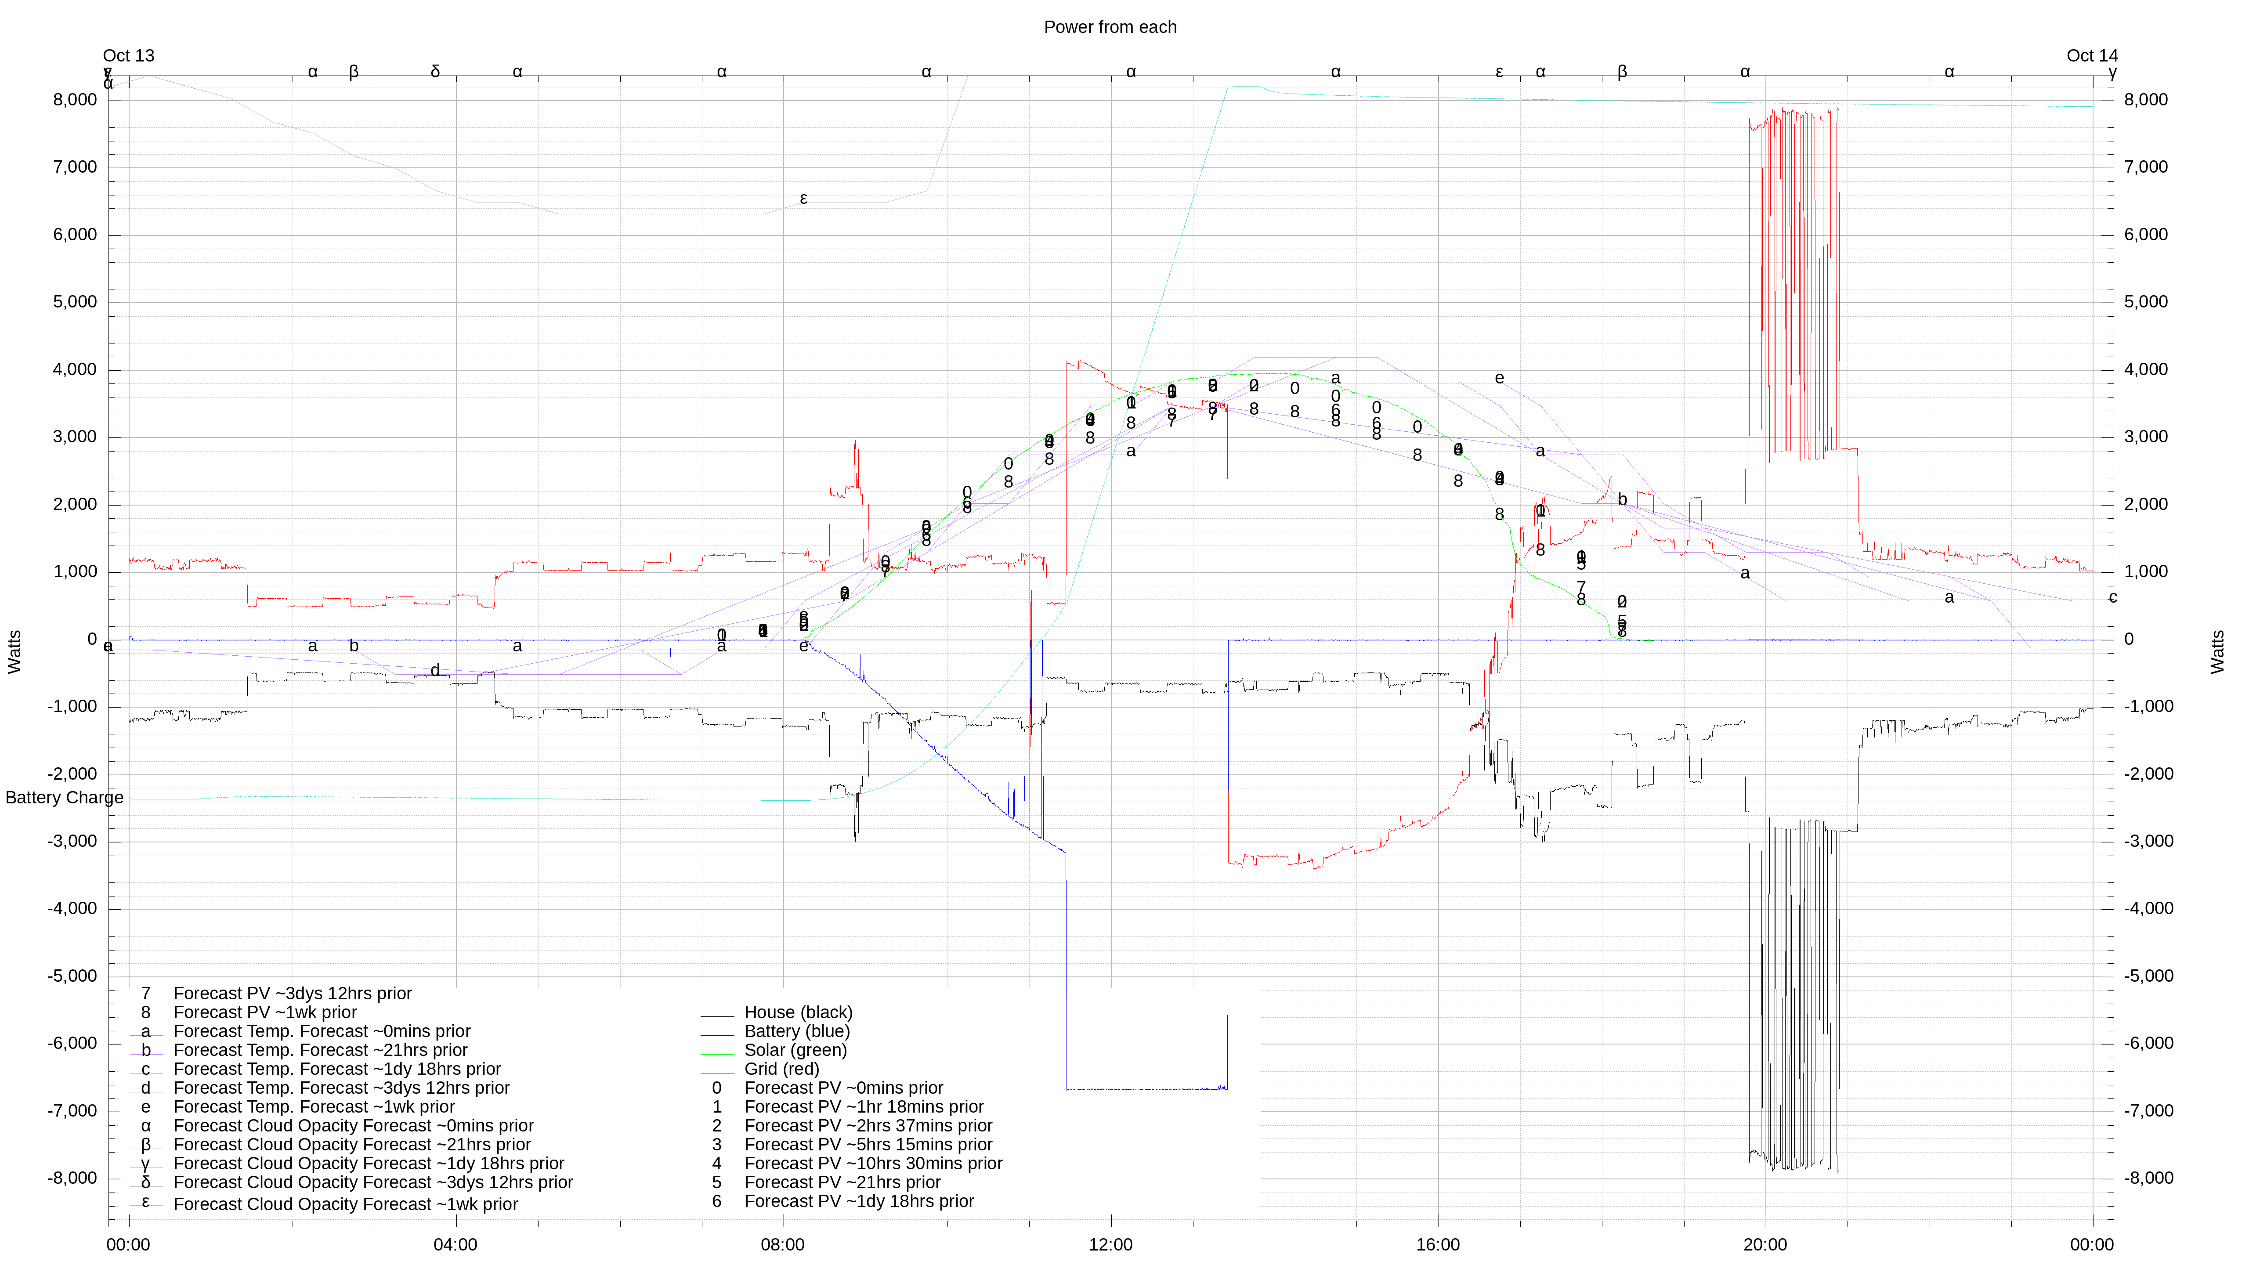
Task: Click the 'd' temperature marker before 04:00
Action: click(x=435, y=670)
